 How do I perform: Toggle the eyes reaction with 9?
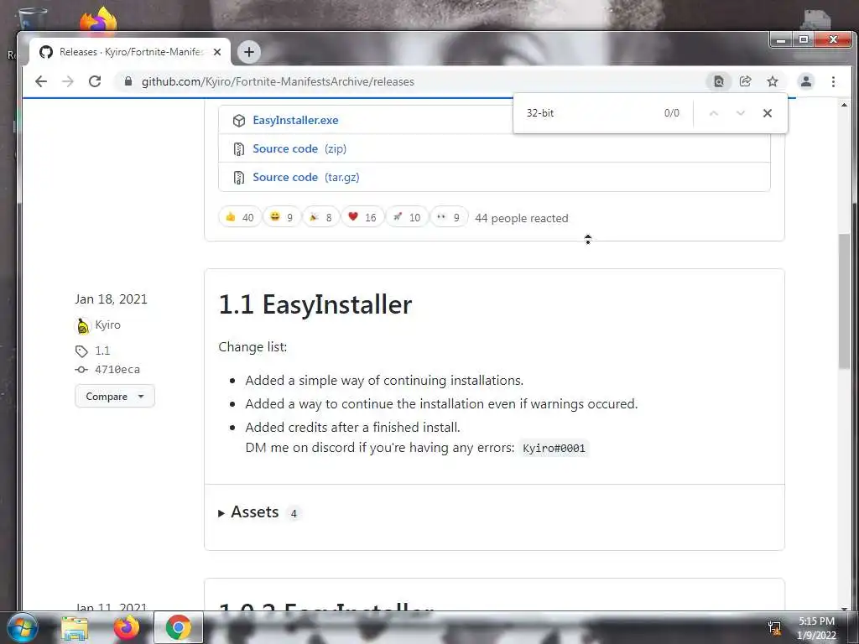[x=449, y=217]
